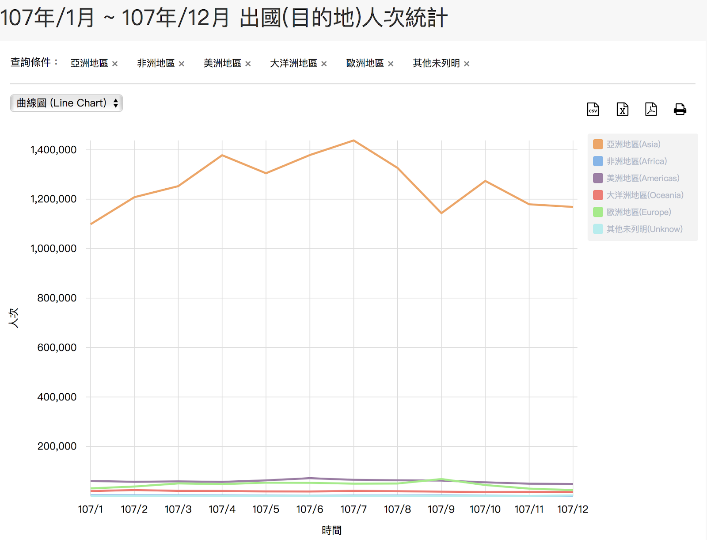Click the 600,000 y-axis label
Viewport: 707px width, 540px height.
(57, 347)
